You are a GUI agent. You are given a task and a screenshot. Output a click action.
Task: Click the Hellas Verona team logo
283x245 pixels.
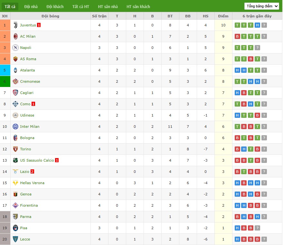click(15, 183)
